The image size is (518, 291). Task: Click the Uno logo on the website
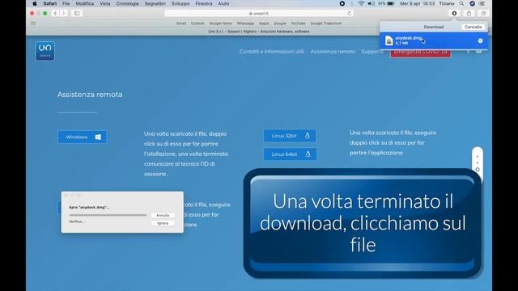[x=45, y=51]
